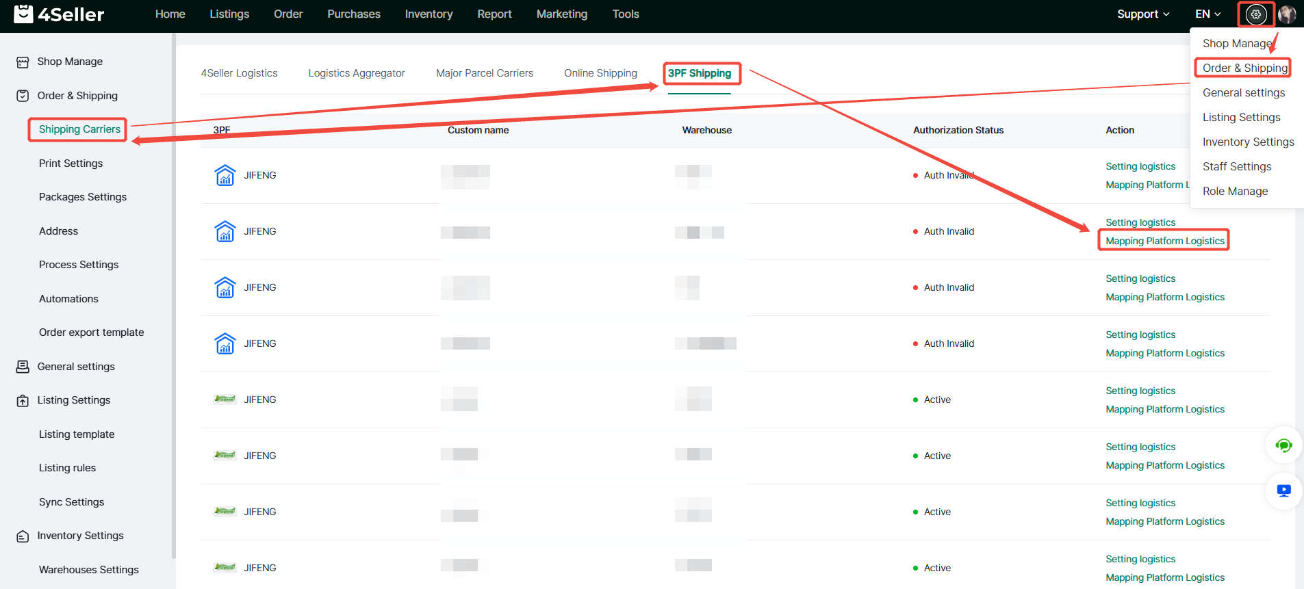Choose Shop Manage from settings dropdown menu
The width and height of the screenshot is (1304, 589).
(x=1238, y=43)
